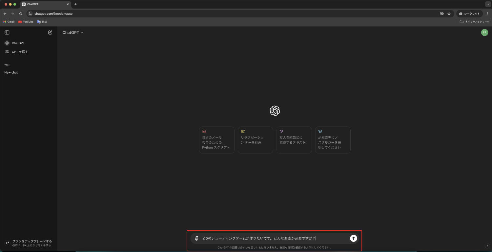Bookmark this page with star icon
The image size is (492, 252).
pos(449,14)
